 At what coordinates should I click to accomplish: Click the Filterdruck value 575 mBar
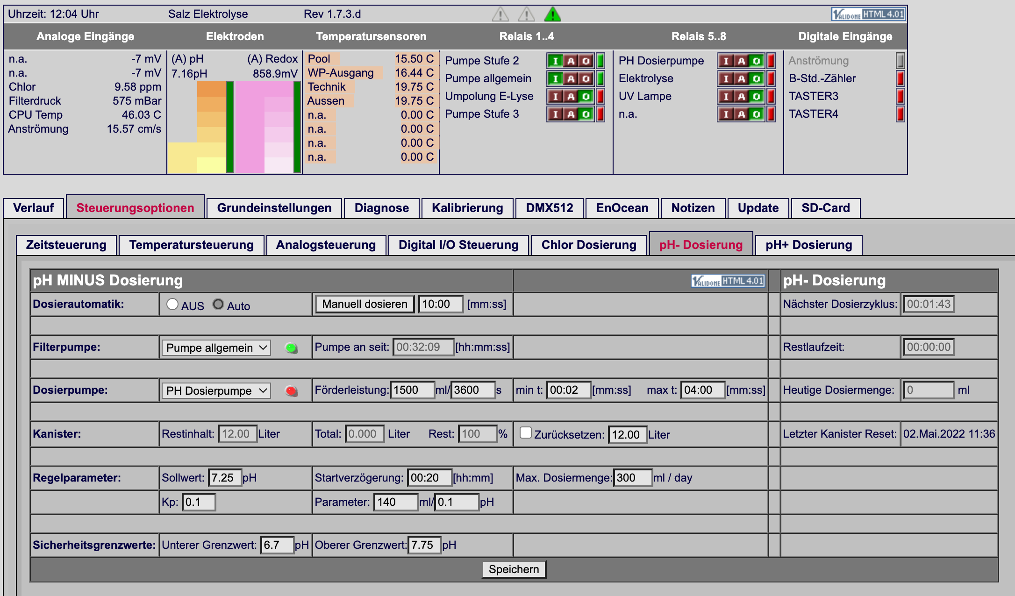(x=137, y=101)
